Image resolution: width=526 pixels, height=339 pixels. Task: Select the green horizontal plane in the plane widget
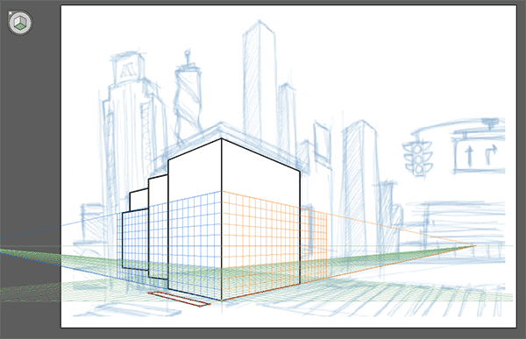tap(20, 27)
